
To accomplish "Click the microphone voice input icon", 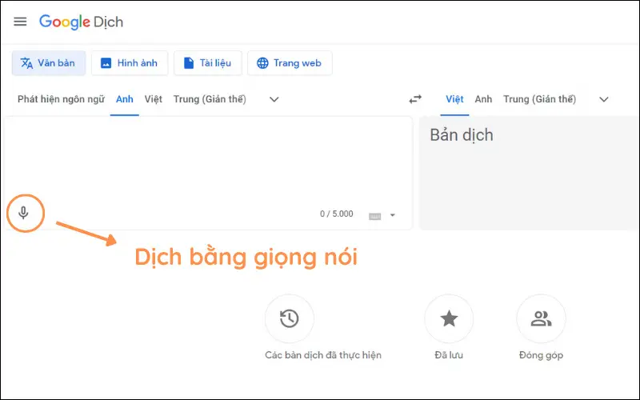I will (x=24, y=213).
